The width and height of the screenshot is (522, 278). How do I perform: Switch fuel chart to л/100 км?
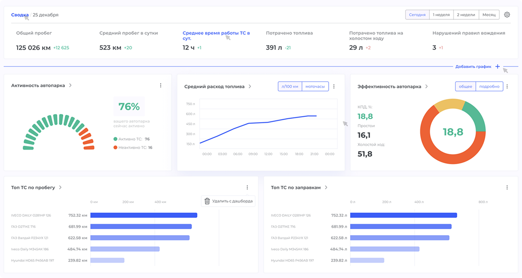pyautogui.click(x=290, y=87)
